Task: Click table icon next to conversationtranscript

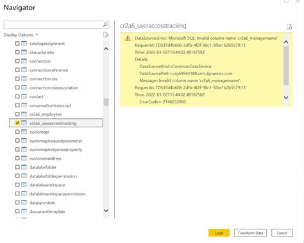Action: (24, 105)
